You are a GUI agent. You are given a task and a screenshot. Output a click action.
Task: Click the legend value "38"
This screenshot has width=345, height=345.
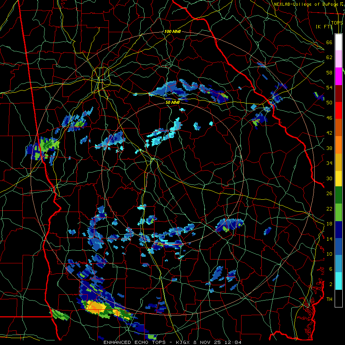click(x=329, y=148)
